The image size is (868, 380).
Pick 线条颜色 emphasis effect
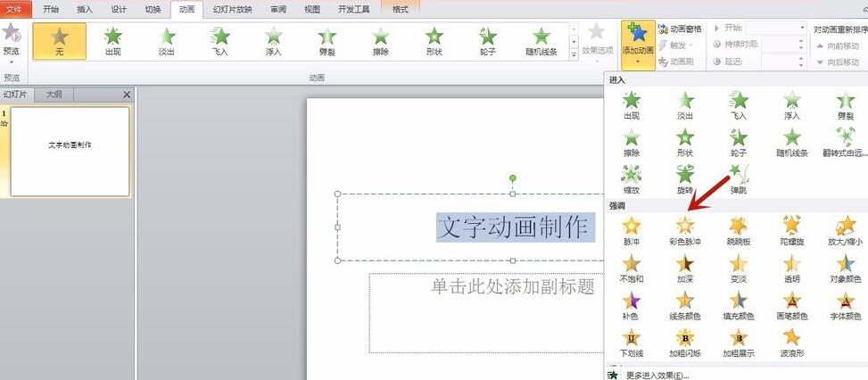[685, 306]
